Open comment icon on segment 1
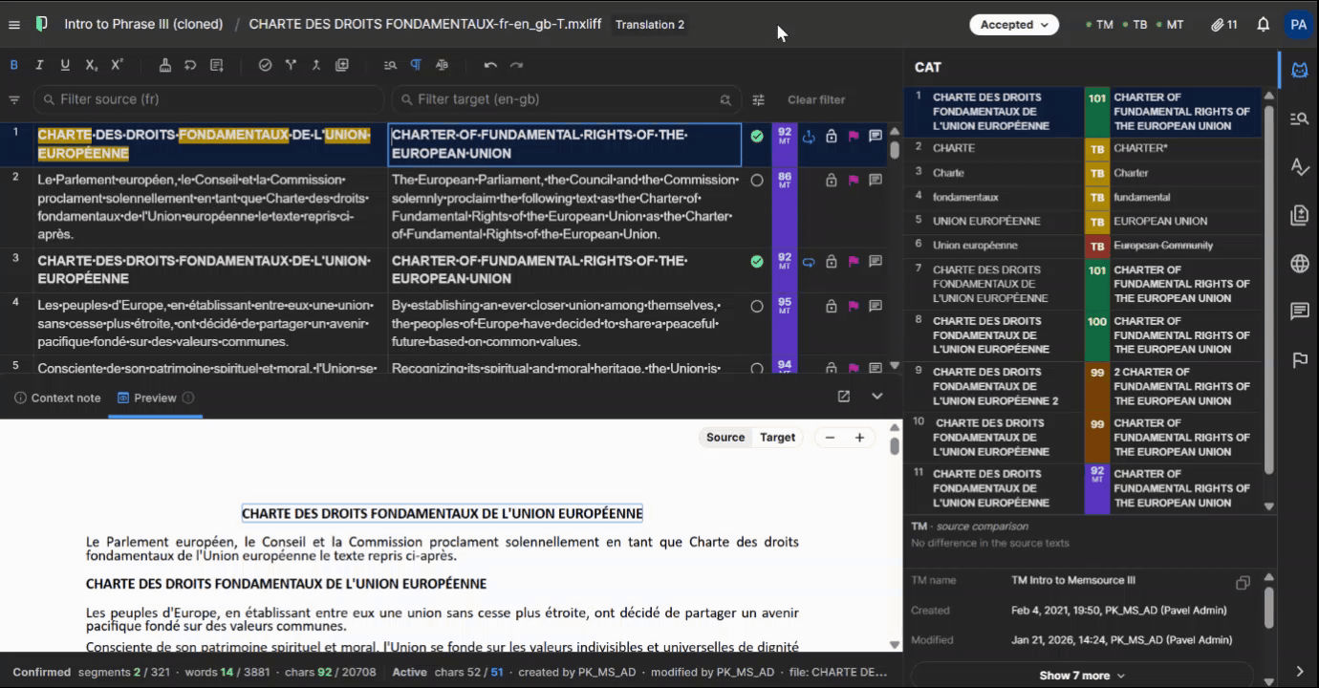The width and height of the screenshot is (1319, 688). (x=876, y=137)
